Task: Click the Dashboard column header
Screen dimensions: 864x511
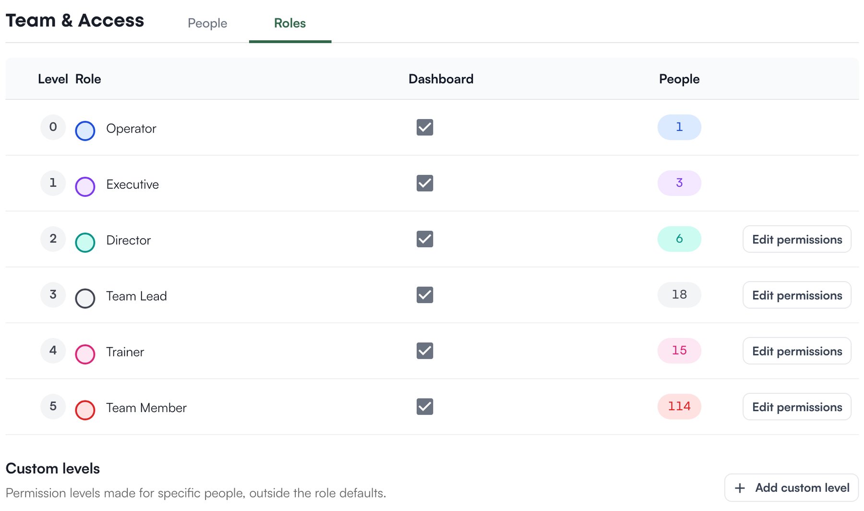Action: tap(441, 79)
